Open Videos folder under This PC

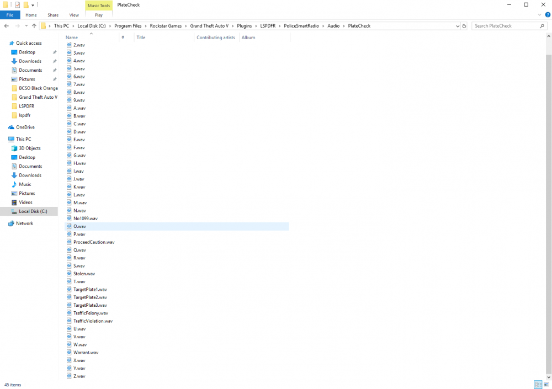click(x=26, y=203)
